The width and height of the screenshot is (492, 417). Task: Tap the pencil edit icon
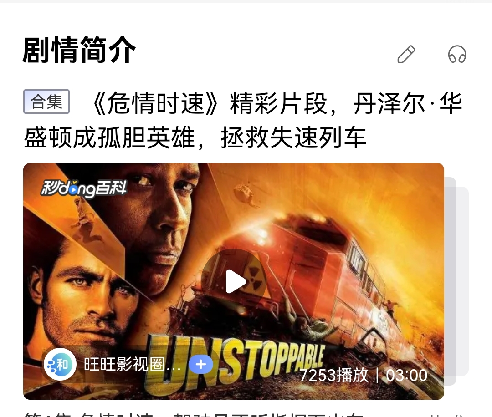pos(406,54)
